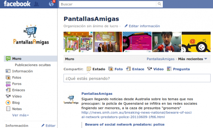Open the man with microphones photo
Image resolution: width=213 pixels, height=128 pixels.
tap(166, 42)
